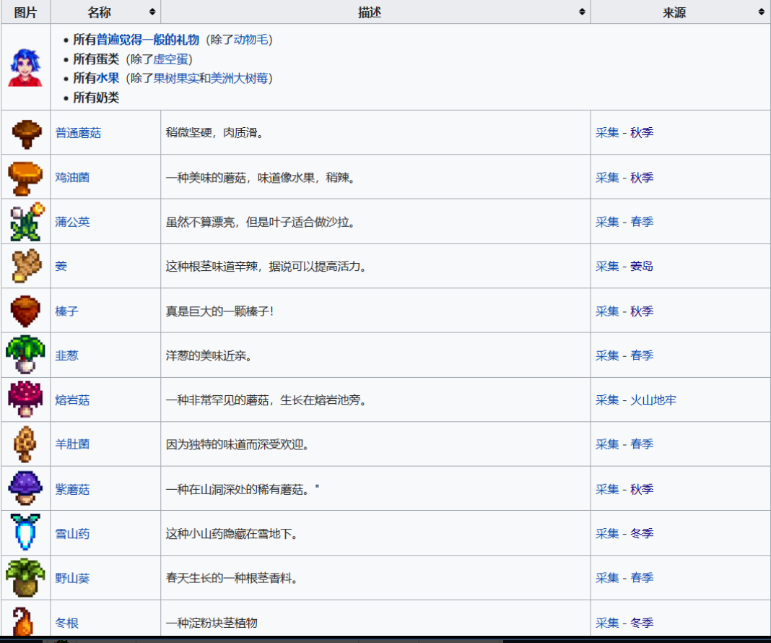Click 冬季 link in 冬根 row

tap(642, 622)
